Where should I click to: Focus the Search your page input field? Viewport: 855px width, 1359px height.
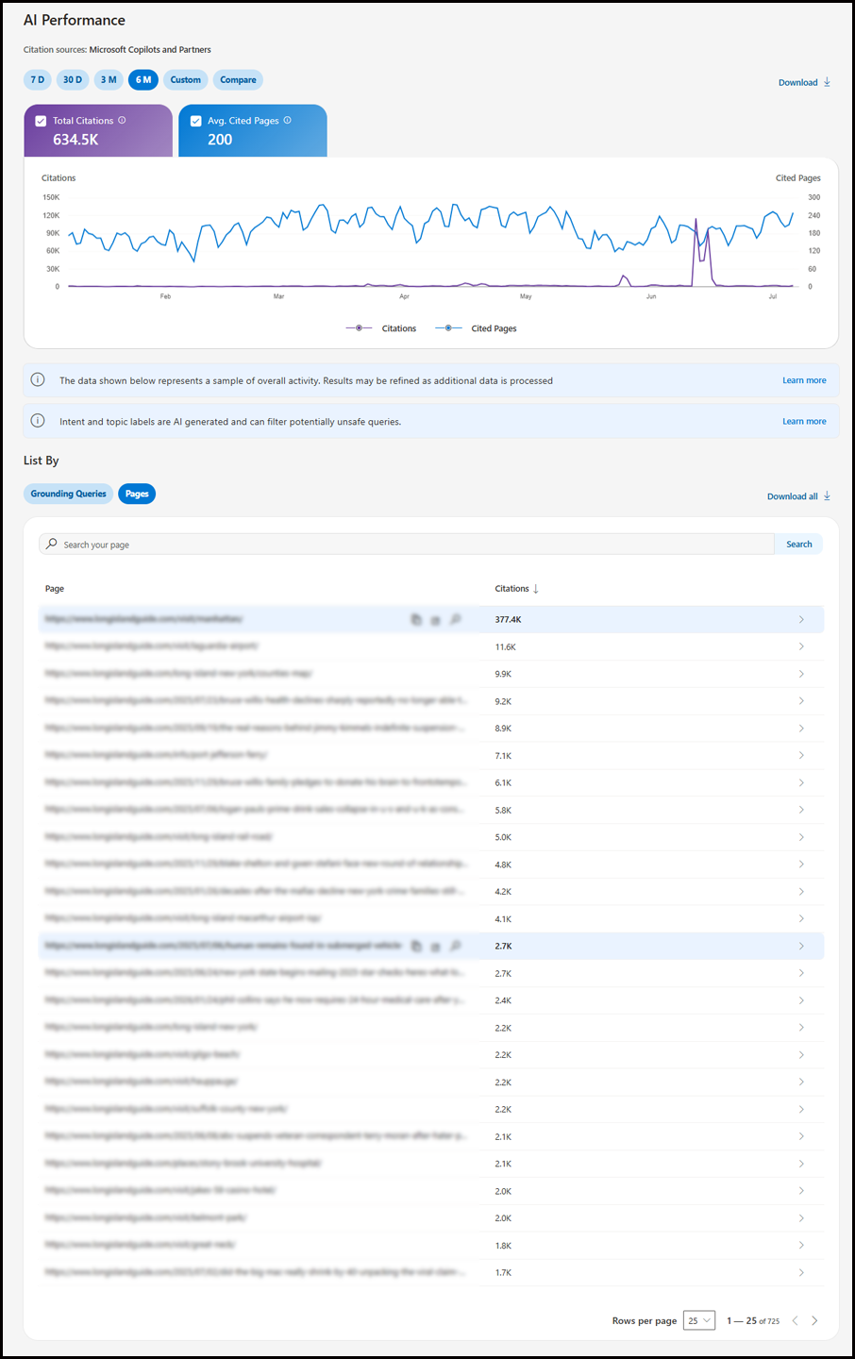pos(407,544)
